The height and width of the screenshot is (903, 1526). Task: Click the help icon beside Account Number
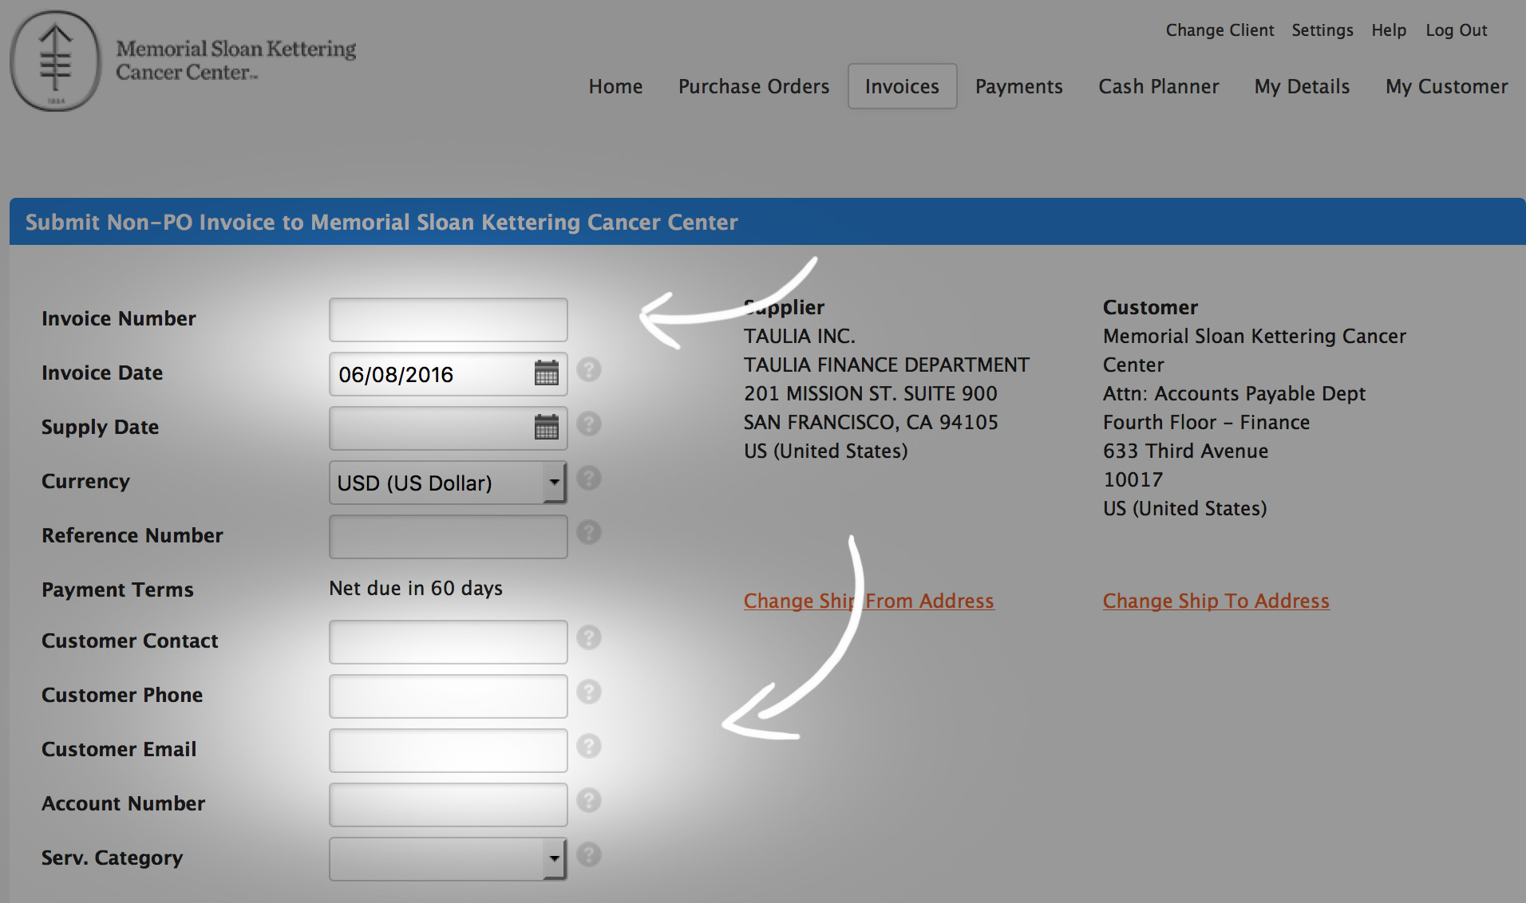[x=589, y=801]
